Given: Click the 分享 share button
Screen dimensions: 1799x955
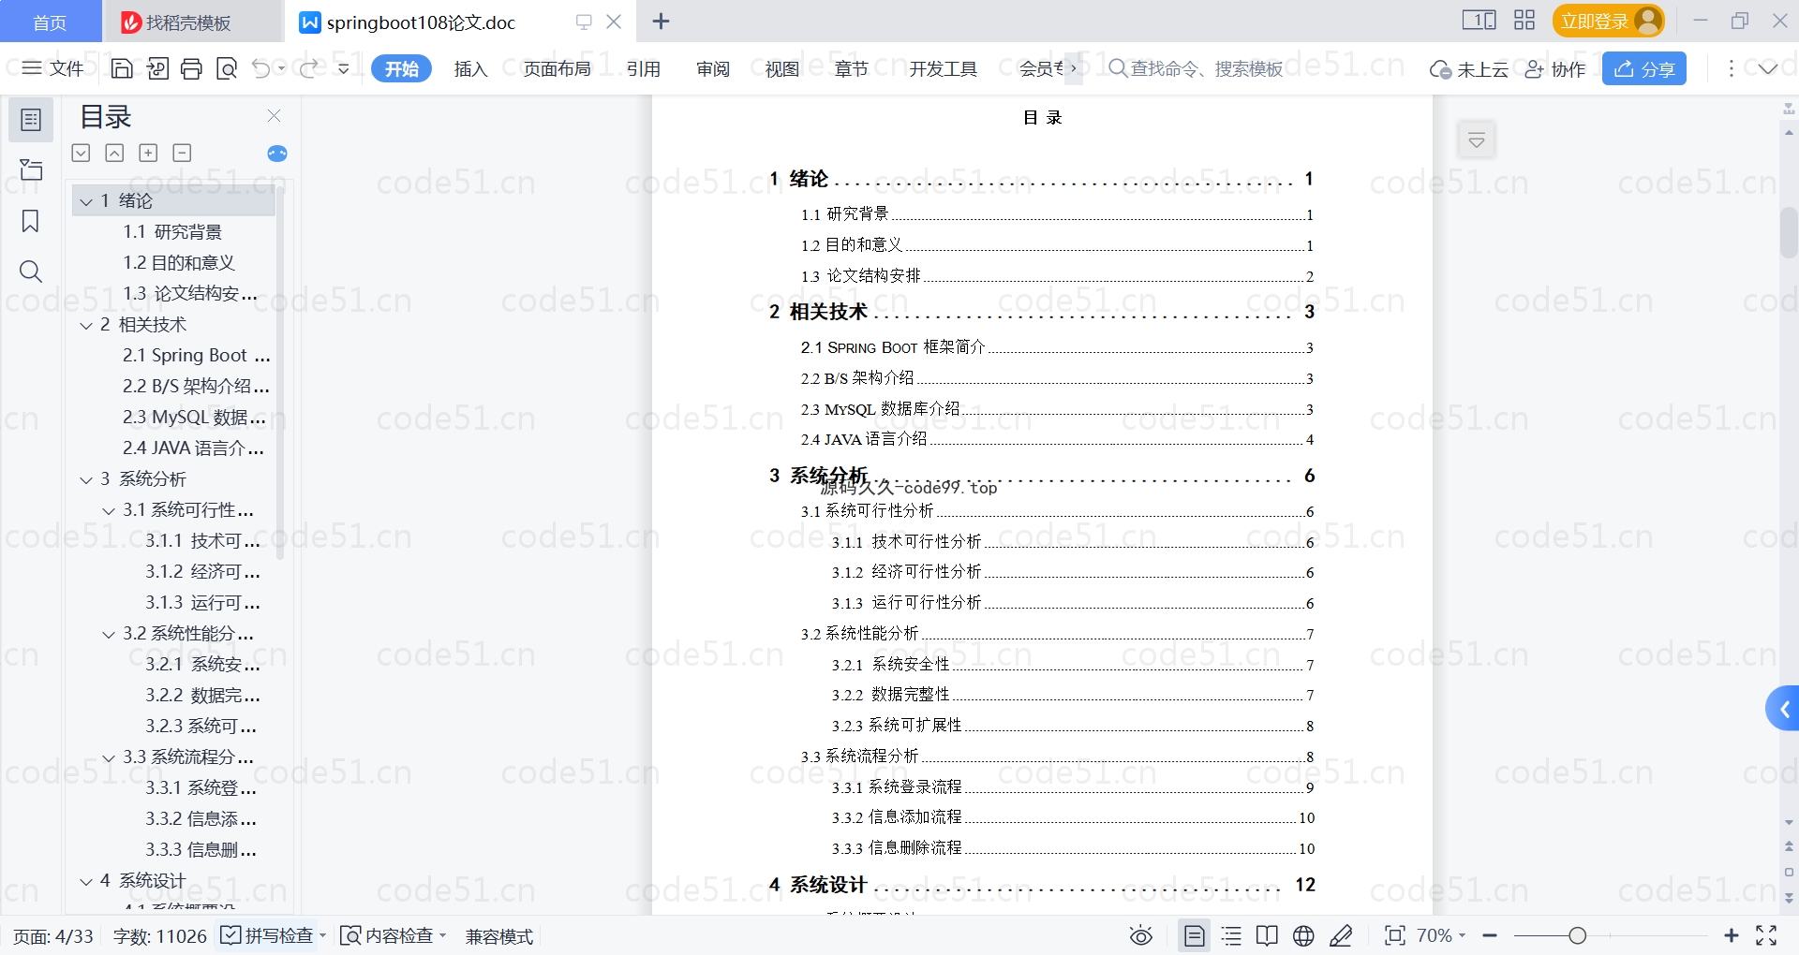Looking at the screenshot, I should coord(1644,68).
